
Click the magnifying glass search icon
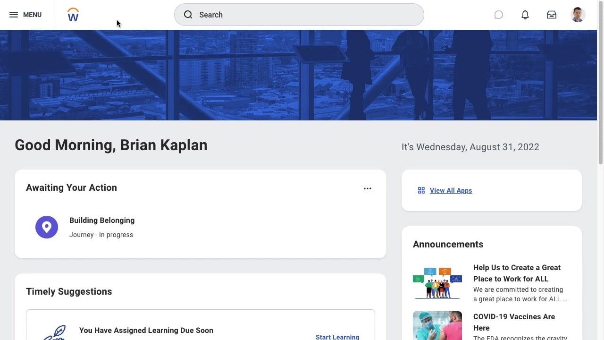click(188, 15)
